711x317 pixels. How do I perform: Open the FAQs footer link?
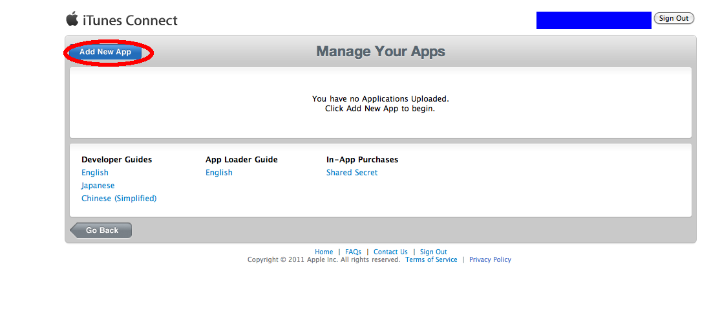(x=353, y=252)
